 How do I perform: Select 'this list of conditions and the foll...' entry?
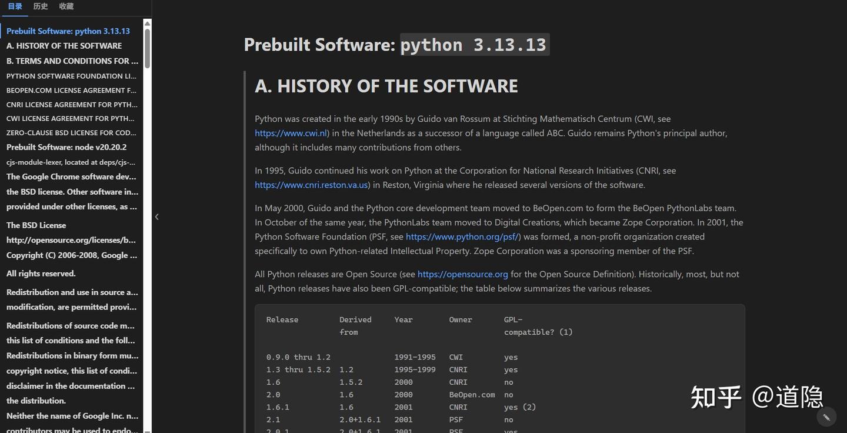point(71,341)
